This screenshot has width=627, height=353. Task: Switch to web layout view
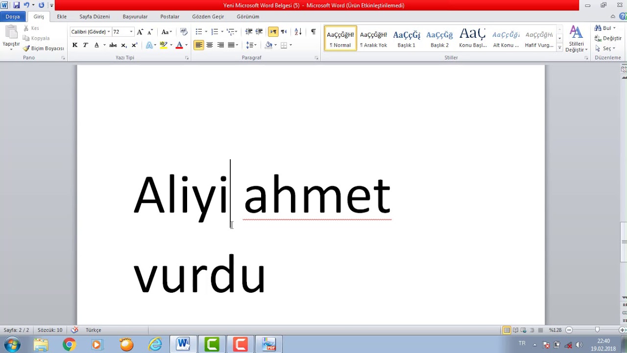pos(524,330)
